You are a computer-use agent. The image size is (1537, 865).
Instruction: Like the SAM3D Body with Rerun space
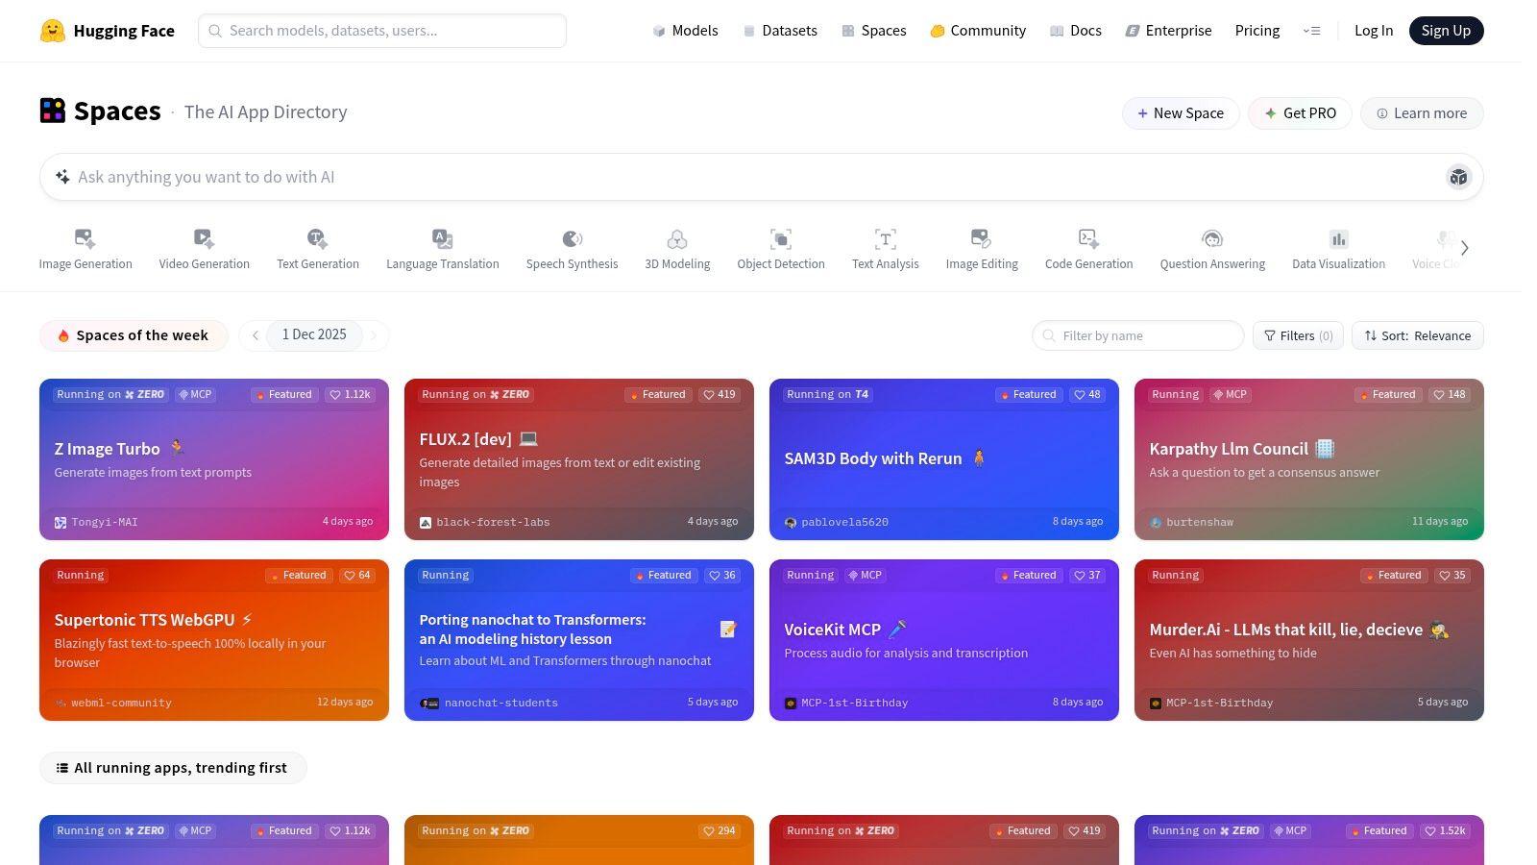[1087, 394]
